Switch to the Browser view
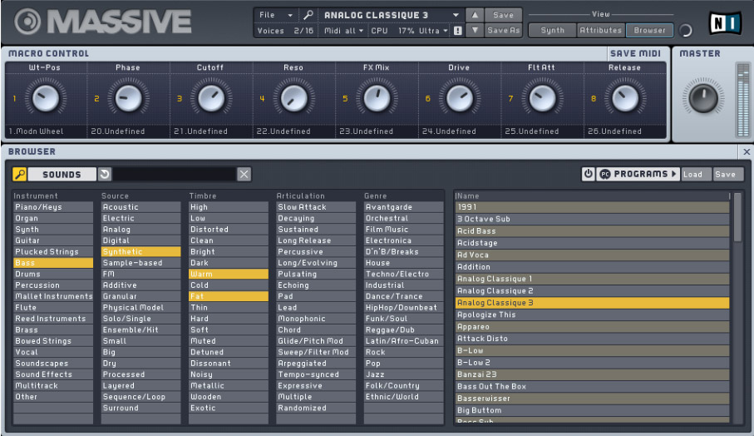This screenshot has width=754, height=436. [649, 30]
